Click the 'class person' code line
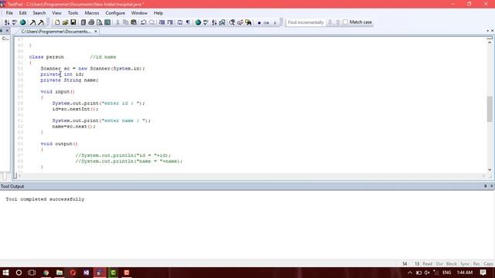The width and height of the screenshot is (495, 278). pos(46,57)
